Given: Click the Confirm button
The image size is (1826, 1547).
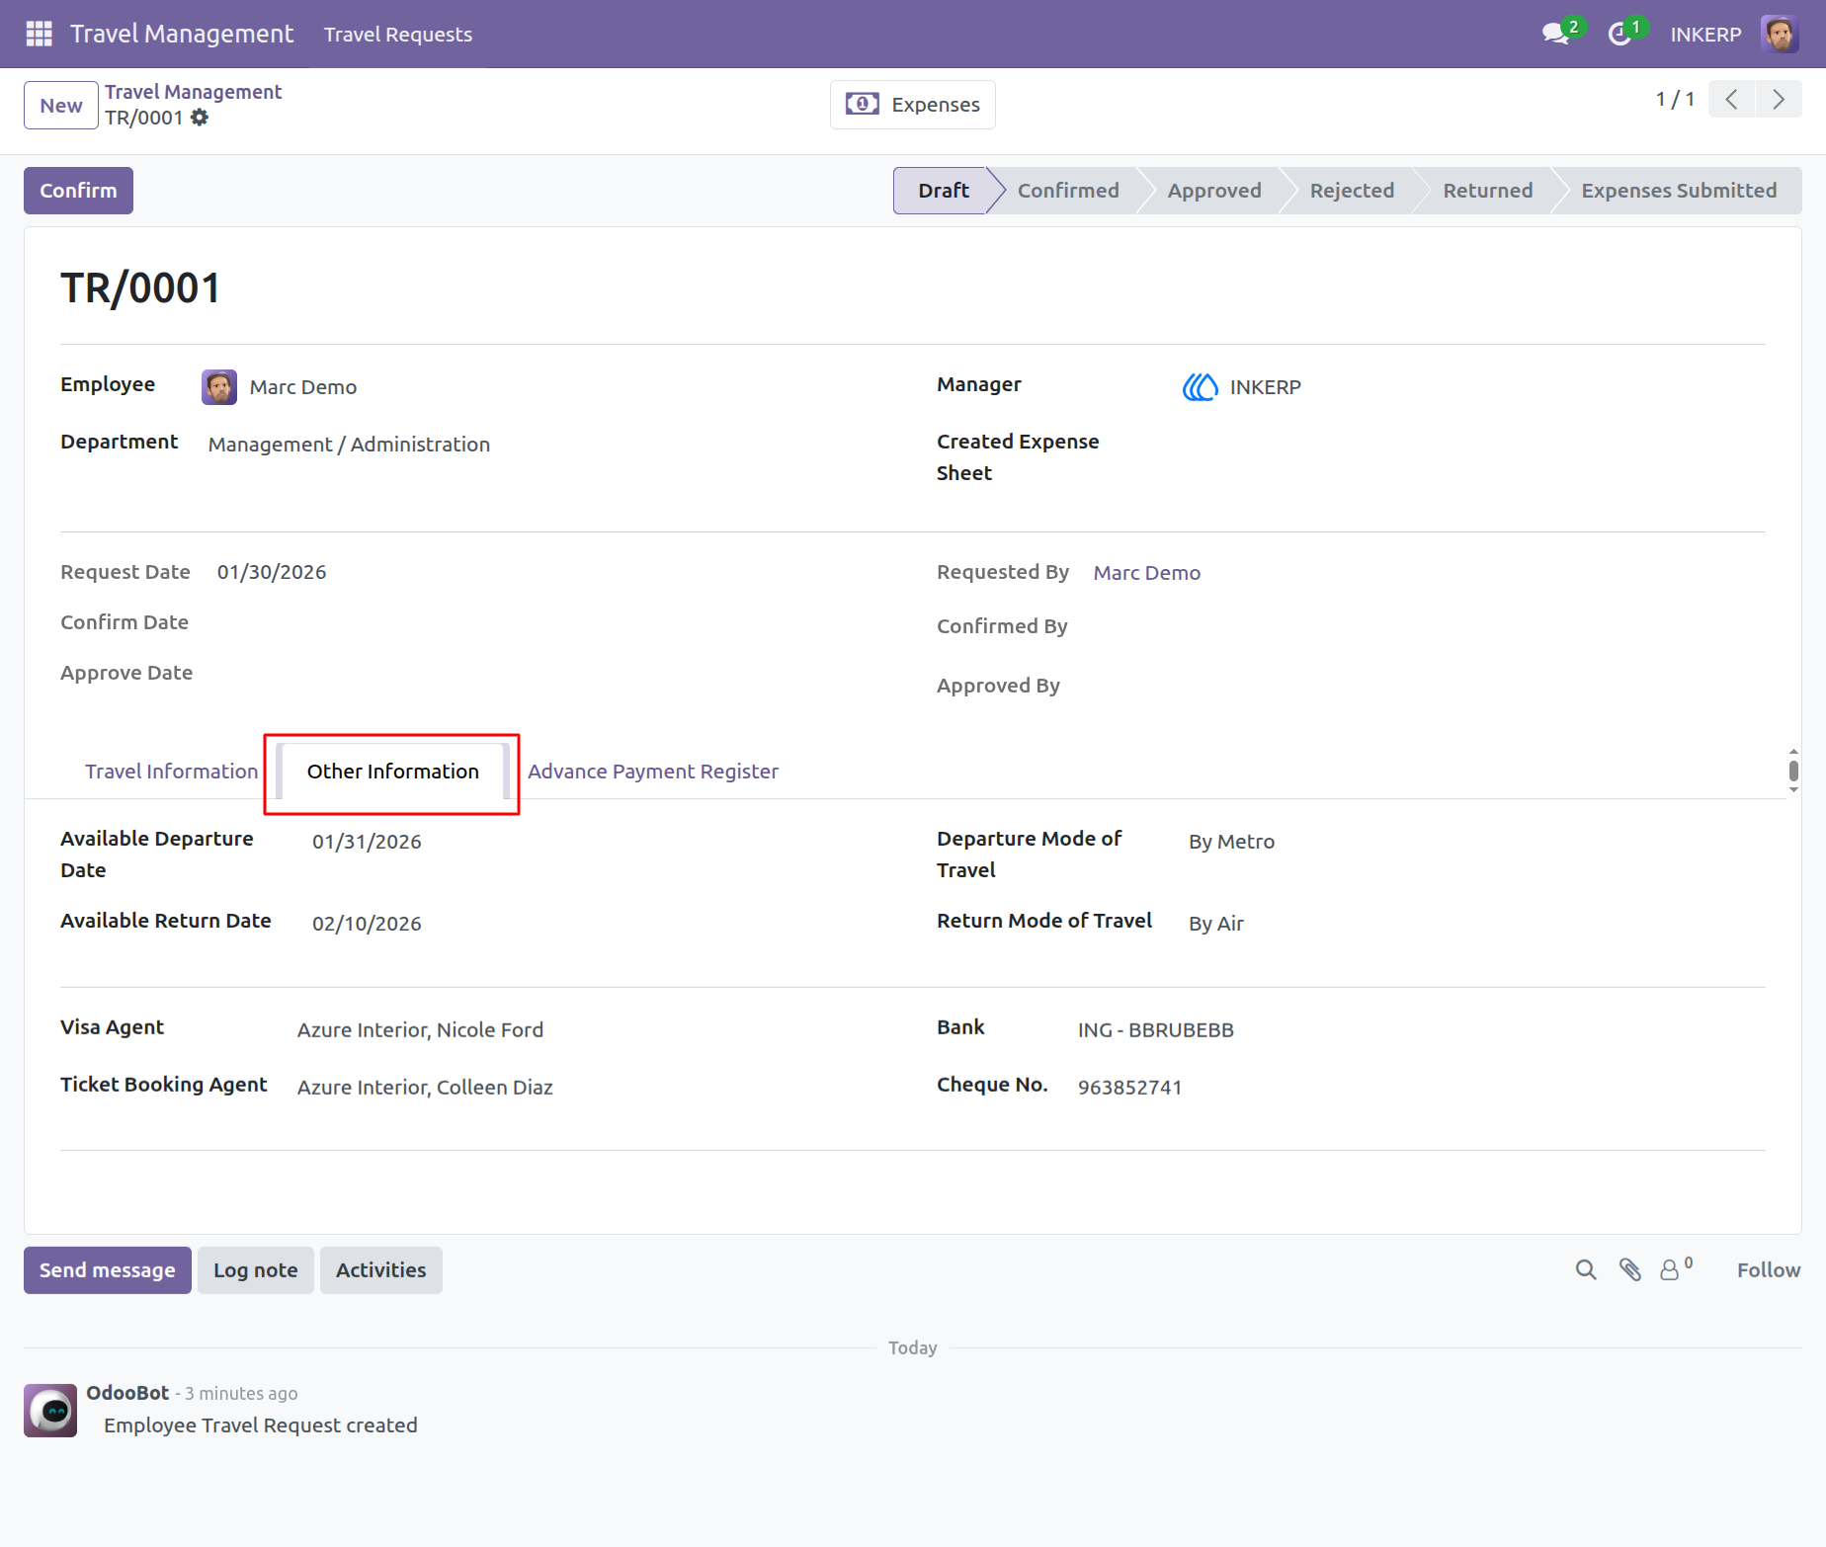Looking at the screenshot, I should tap(78, 191).
